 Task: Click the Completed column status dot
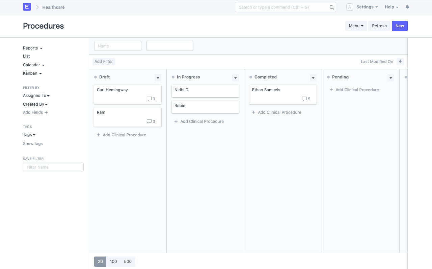coord(251,77)
